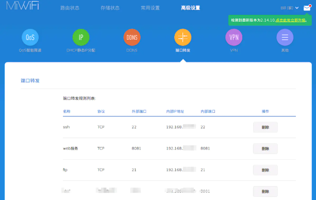316x200 pixels.
Task: Click the DHCP静态IP分配 label text
Action: pyautogui.click(x=81, y=50)
